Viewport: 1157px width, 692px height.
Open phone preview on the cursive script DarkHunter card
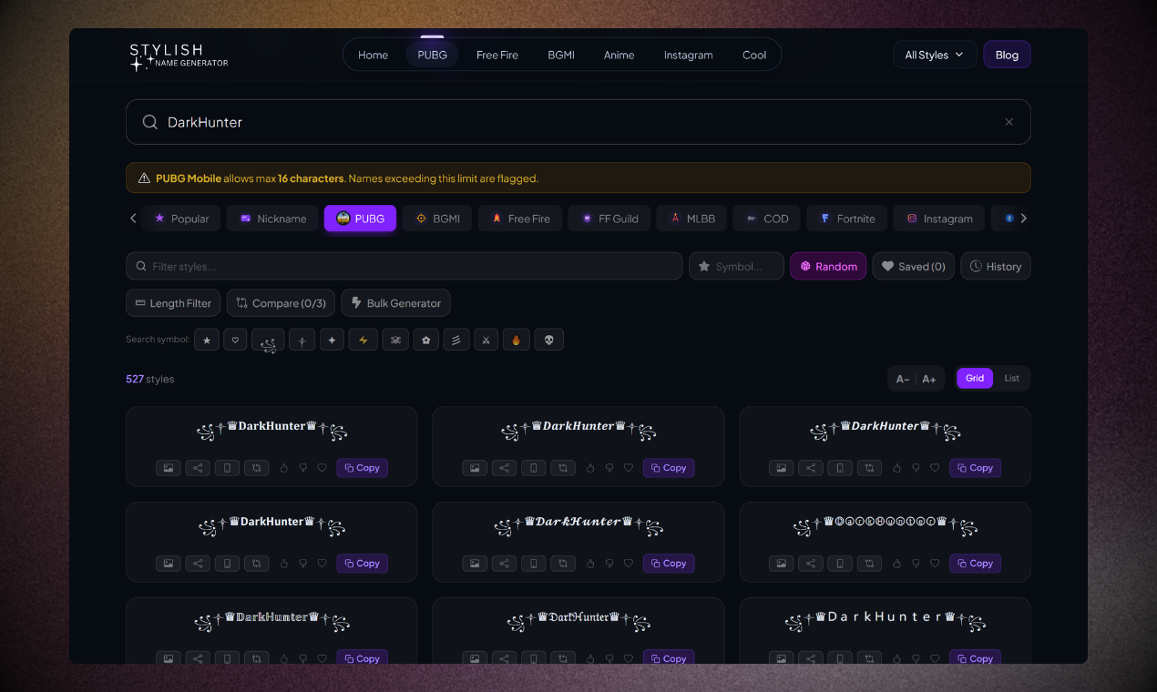(534, 564)
